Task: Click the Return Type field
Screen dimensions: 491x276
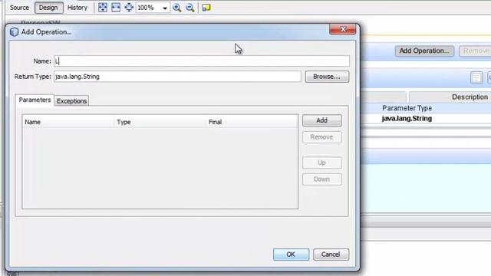Action: (x=177, y=77)
